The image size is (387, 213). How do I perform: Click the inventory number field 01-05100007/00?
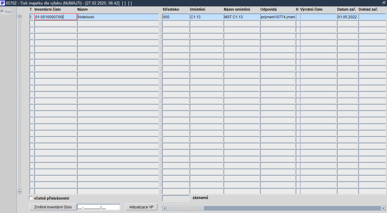pyautogui.click(x=55, y=17)
